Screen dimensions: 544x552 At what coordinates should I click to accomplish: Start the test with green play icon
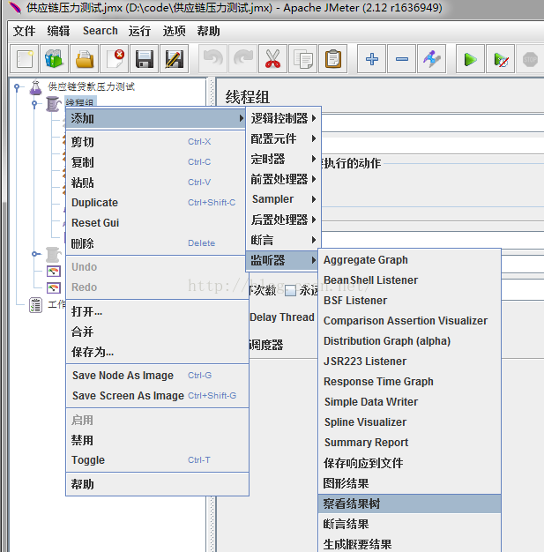pyautogui.click(x=470, y=59)
